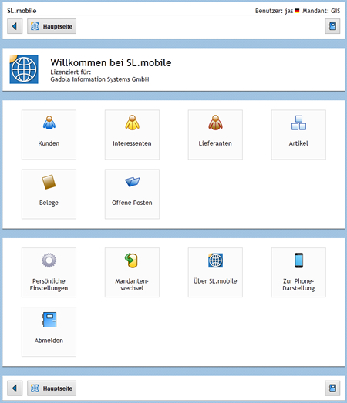Click the top-right logout icon button
Image resolution: width=347 pixels, height=403 pixels.
click(332, 26)
